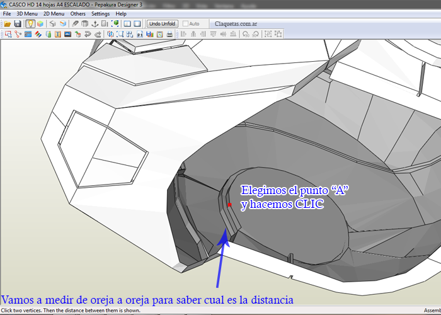Click the plain gray cube icon
Viewport: 441px width, 315px height.
pos(52,24)
